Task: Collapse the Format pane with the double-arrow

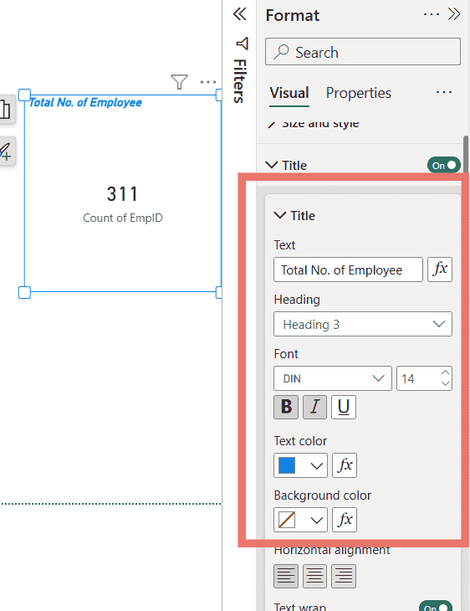Action: (x=454, y=14)
